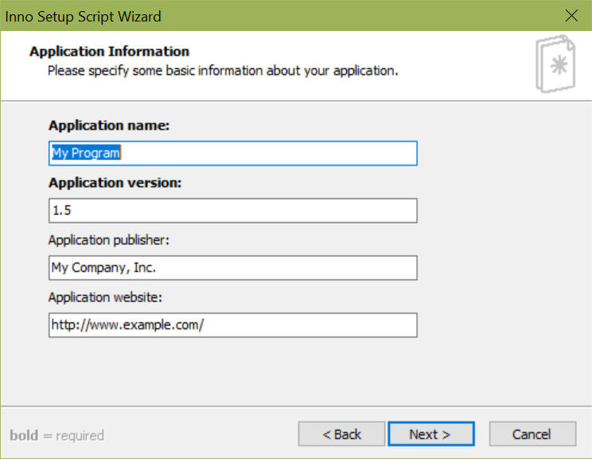Click into the Application version field
Image resolution: width=592 pixels, height=459 pixels.
tap(233, 211)
